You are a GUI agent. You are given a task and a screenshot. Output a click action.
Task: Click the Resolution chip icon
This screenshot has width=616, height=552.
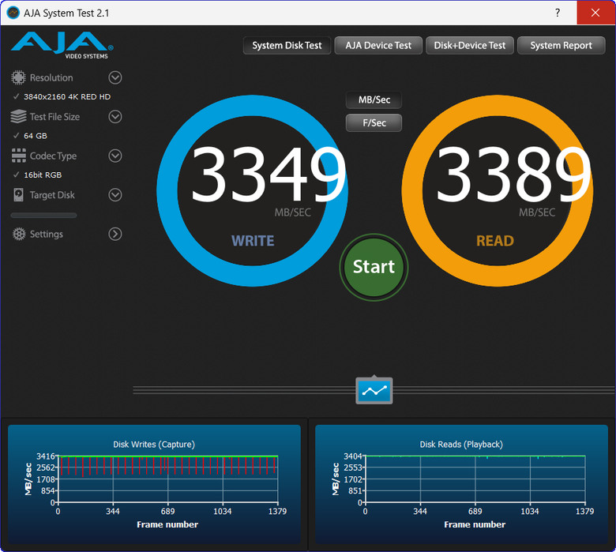pyautogui.click(x=18, y=77)
